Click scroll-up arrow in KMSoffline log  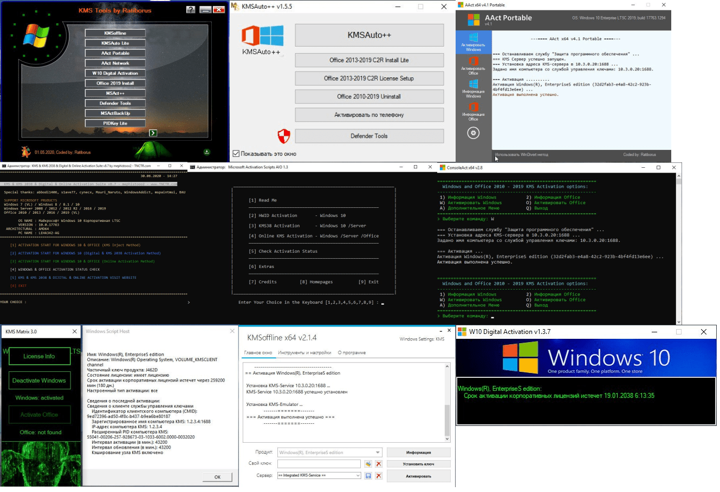[447, 367]
